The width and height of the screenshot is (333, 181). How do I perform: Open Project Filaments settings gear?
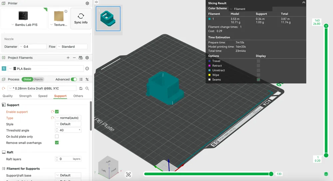[87, 58]
